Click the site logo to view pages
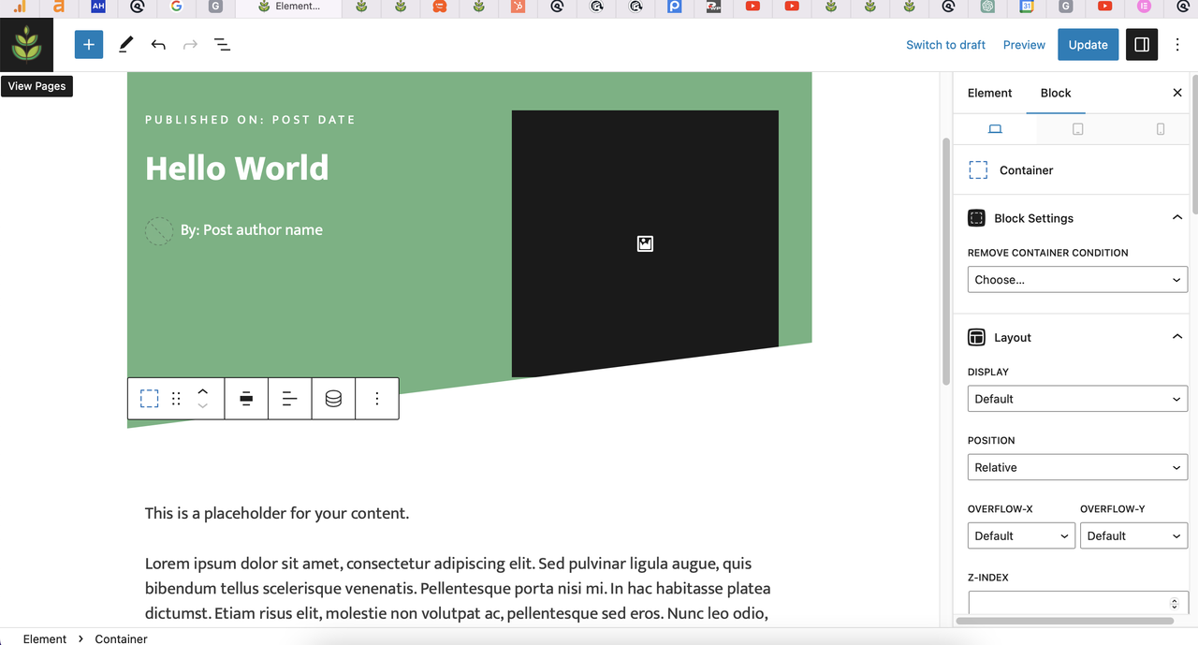The width and height of the screenshot is (1198, 645). pyautogui.click(x=26, y=44)
